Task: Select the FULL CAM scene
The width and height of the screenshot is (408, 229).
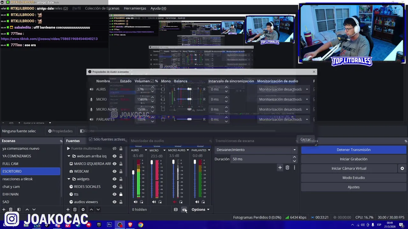Action: click(x=30, y=164)
